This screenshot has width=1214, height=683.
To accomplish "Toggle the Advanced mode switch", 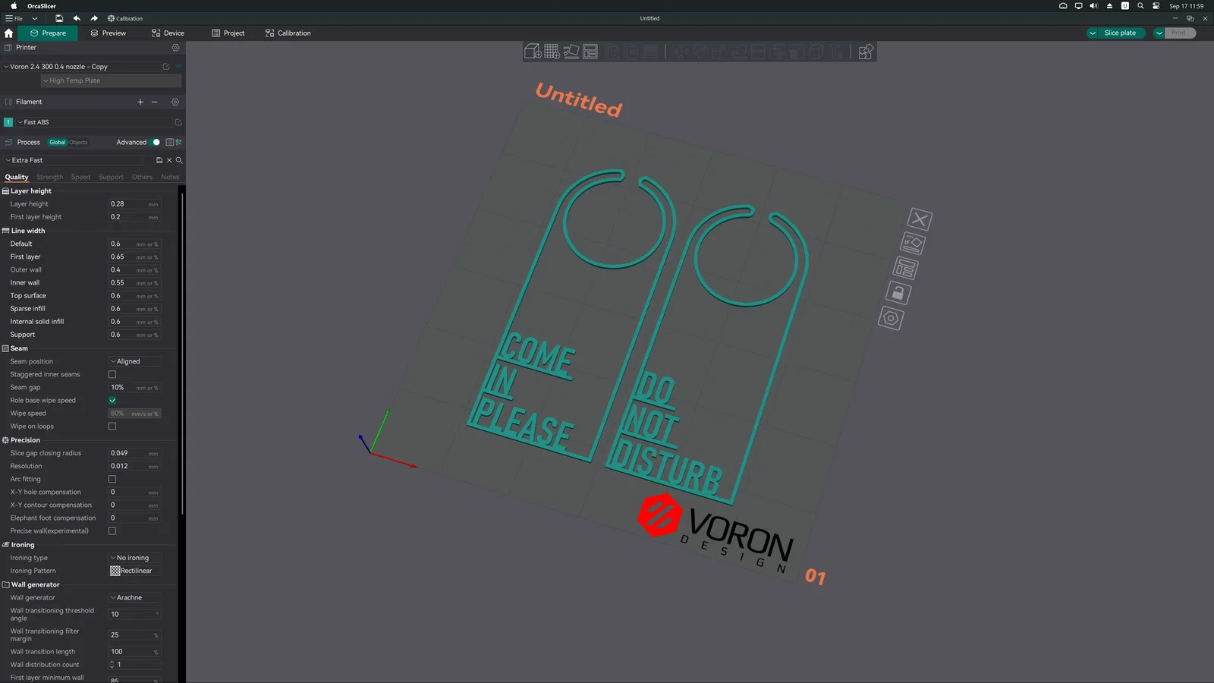I will click(x=155, y=142).
